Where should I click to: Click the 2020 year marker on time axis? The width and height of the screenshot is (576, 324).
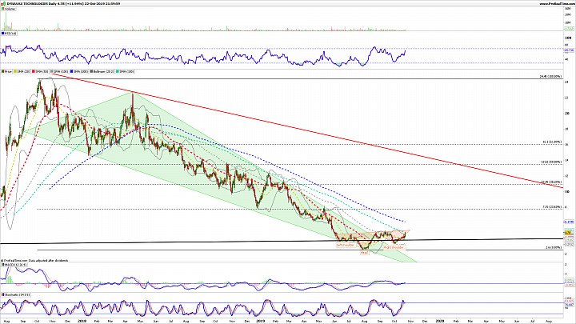tap(439, 321)
